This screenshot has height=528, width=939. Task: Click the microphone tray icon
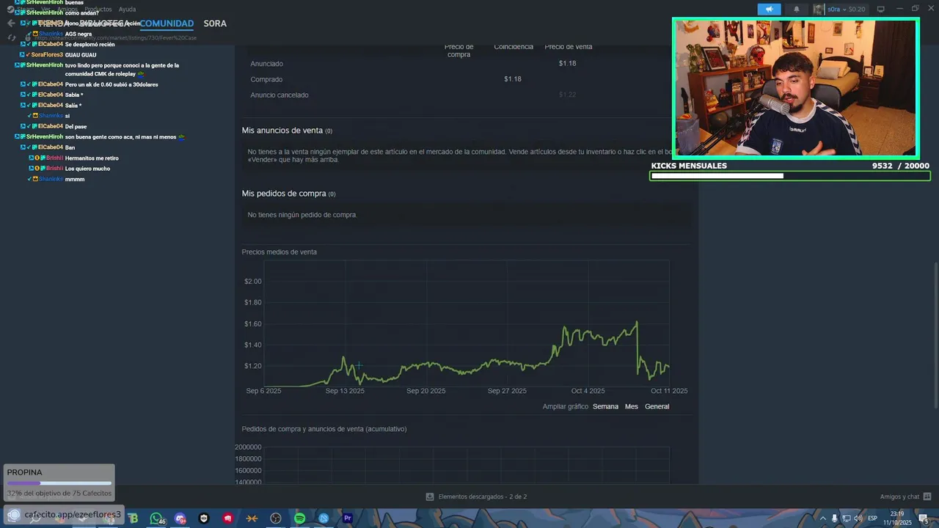pyautogui.click(x=834, y=518)
